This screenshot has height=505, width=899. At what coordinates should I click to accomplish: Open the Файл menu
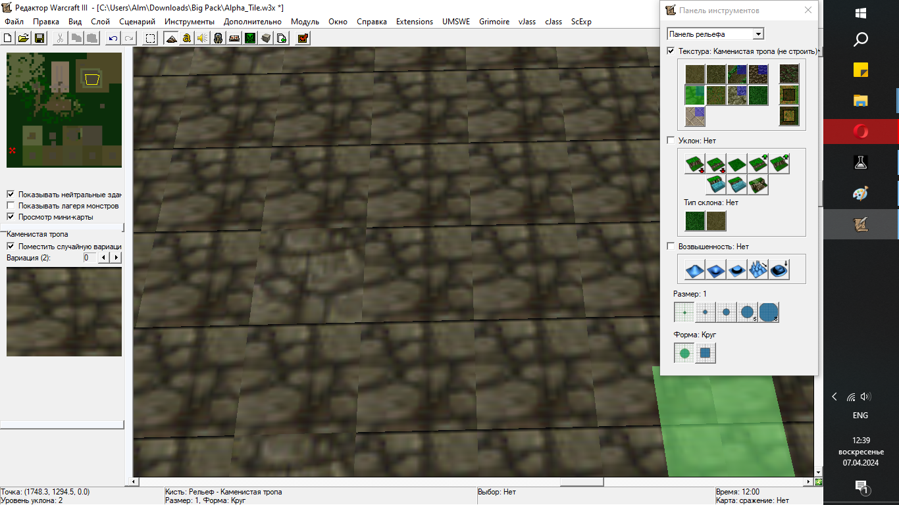14,22
